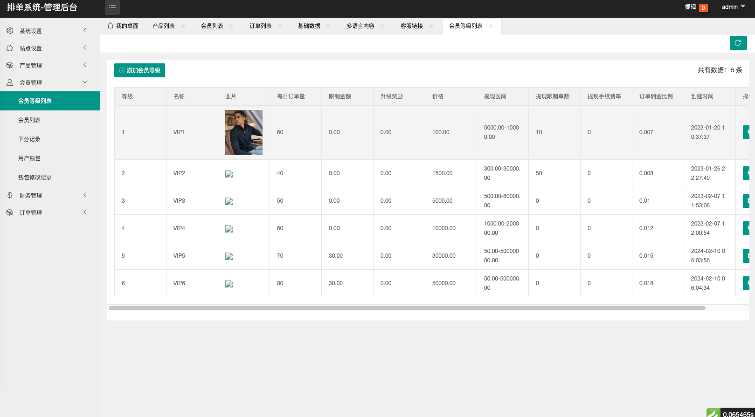Expand the 订单管理 menu chevron
This screenshot has width=755, height=417.
85,212
